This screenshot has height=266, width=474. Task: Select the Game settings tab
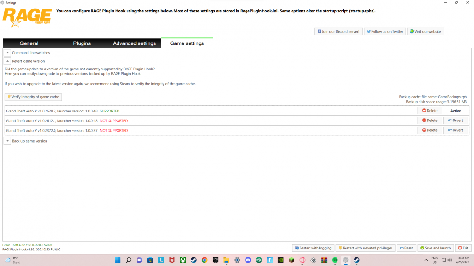click(187, 43)
